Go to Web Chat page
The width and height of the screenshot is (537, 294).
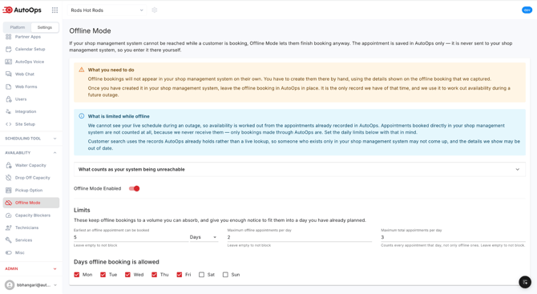point(31,75)
